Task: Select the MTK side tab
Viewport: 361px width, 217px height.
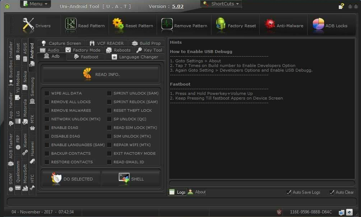Action: point(32,122)
